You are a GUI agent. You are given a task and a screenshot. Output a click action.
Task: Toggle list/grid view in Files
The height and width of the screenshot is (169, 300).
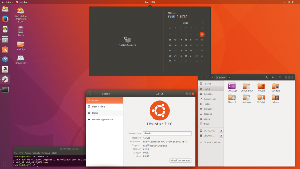(x=273, y=77)
